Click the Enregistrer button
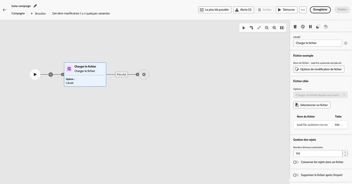 coord(321,10)
